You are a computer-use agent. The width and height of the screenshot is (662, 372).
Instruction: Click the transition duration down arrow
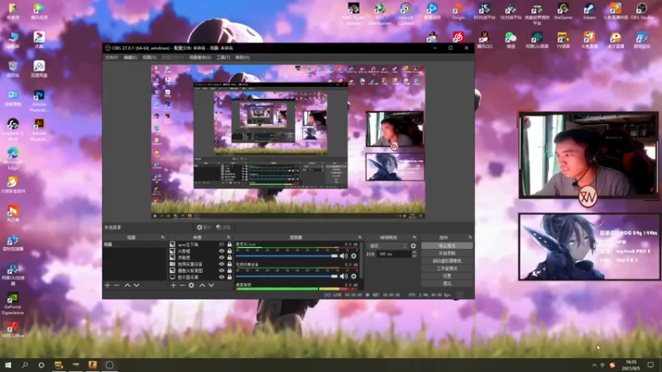[415, 255]
